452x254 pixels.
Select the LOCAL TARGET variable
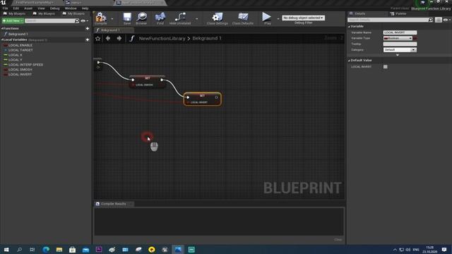pos(20,50)
